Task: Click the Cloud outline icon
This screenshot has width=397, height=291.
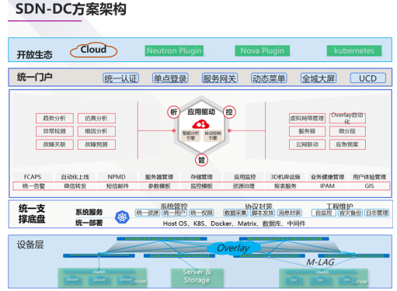Action: (x=93, y=50)
